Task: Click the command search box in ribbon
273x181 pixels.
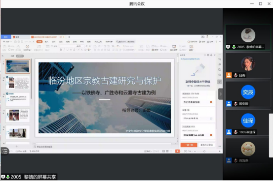Action: (x=125, y=42)
